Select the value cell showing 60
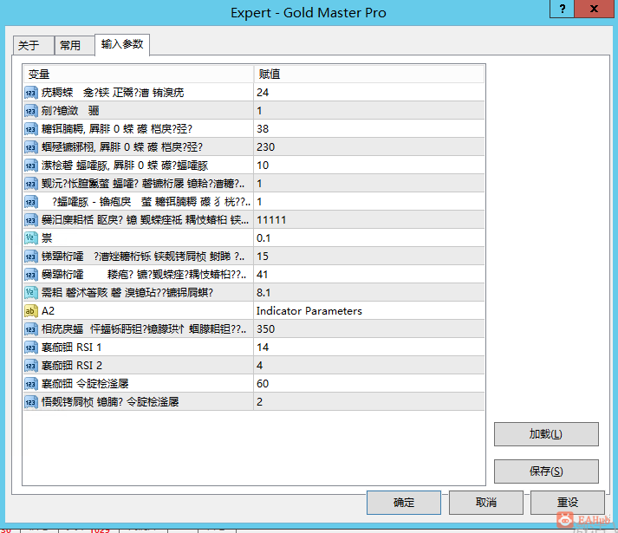The height and width of the screenshot is (533, 618). (x=369, y=384)
